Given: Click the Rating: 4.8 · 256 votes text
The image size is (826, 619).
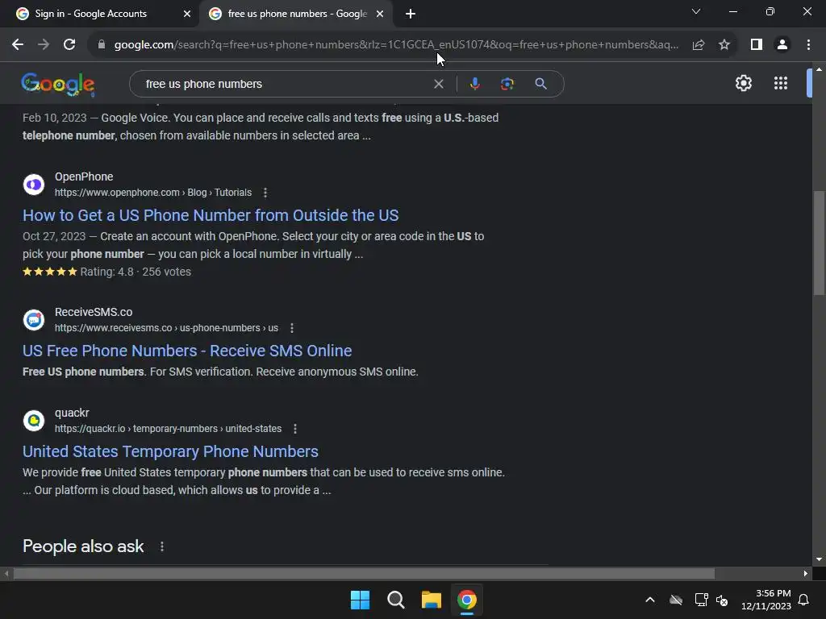Looking at the screenshot, I should pos(136,272).
